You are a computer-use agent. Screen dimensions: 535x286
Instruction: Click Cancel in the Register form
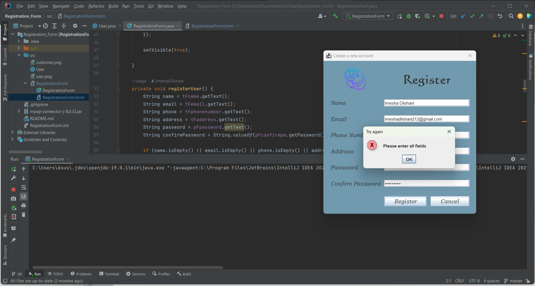[449, 201]
